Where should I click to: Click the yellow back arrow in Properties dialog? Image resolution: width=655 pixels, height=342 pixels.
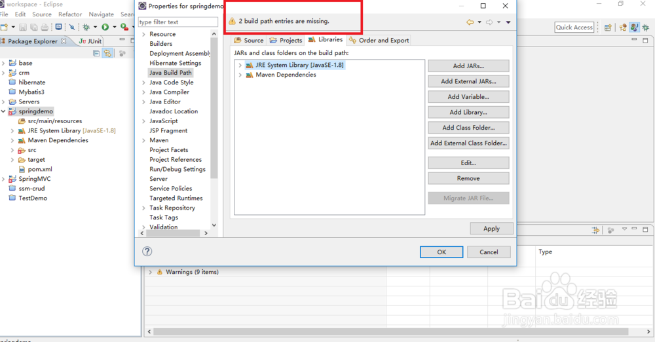pos(470,22)
